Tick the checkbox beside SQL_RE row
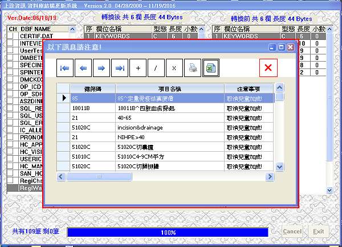The image size is (342, 247). (11, 108)
